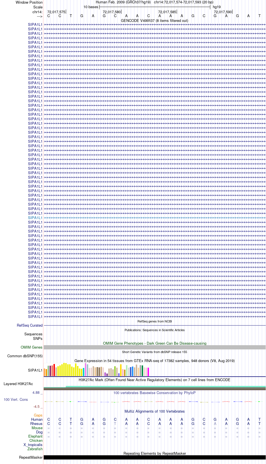
Task: Open the RepeatMasker track label
Action: coord(31,457)
